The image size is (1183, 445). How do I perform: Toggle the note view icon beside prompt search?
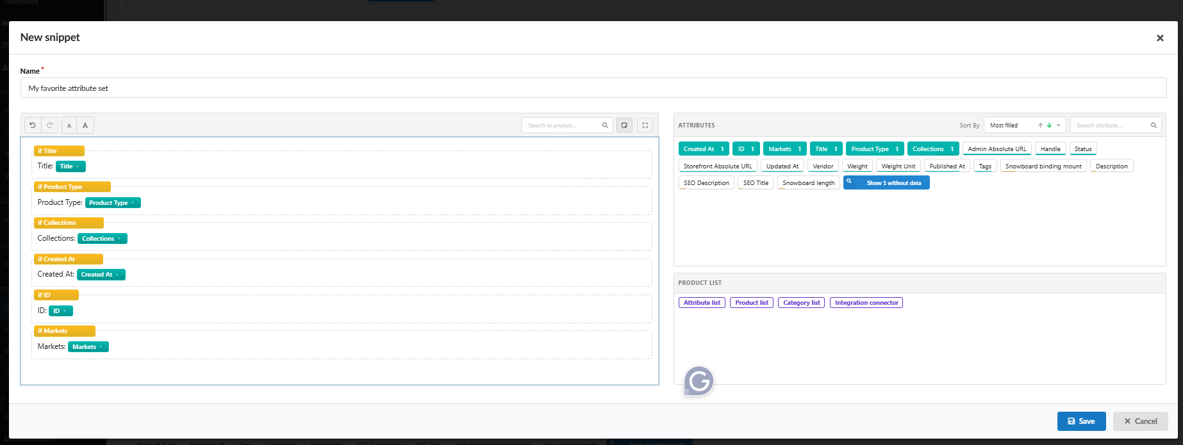coord(624,125)
